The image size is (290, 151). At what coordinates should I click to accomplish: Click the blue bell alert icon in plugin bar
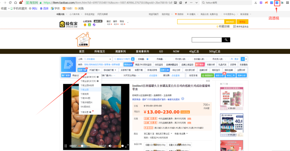point(133,59)
